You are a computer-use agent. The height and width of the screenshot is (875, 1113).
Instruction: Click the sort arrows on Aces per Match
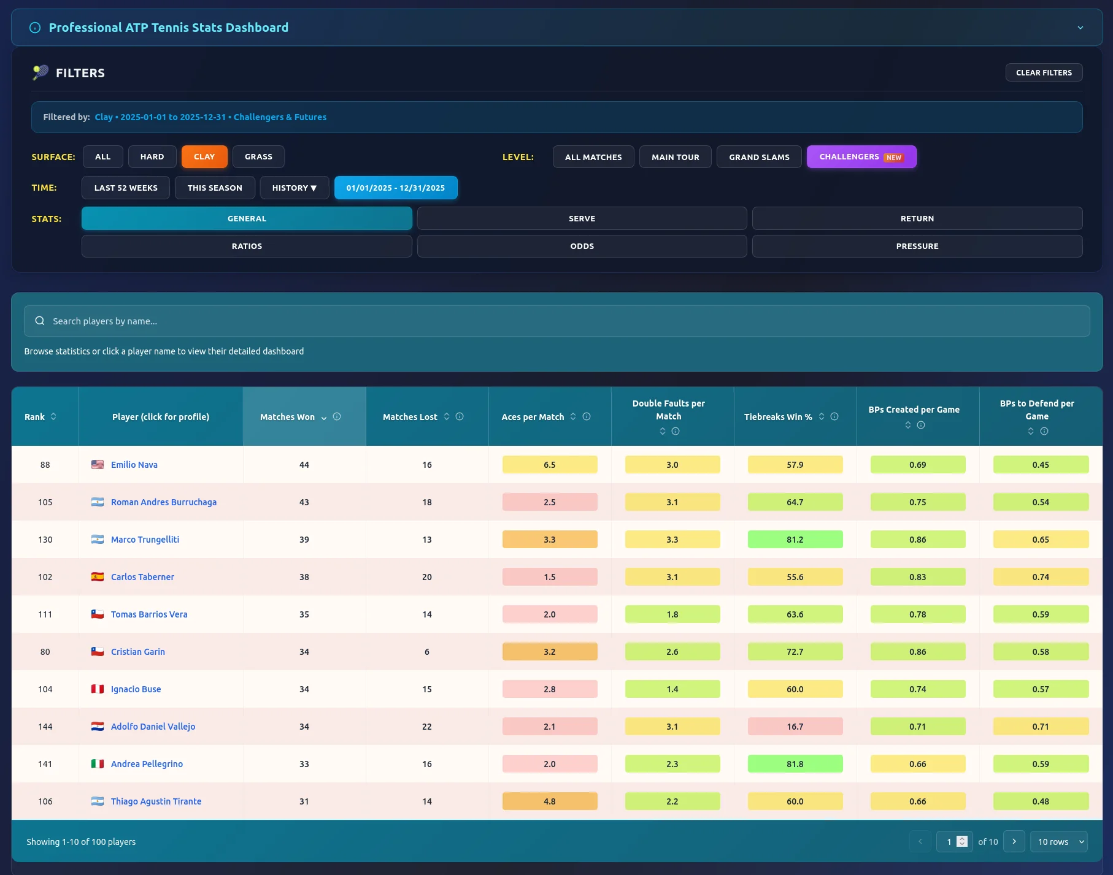573,416
